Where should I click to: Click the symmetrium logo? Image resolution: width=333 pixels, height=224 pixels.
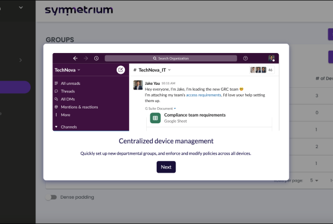point(79,11)
